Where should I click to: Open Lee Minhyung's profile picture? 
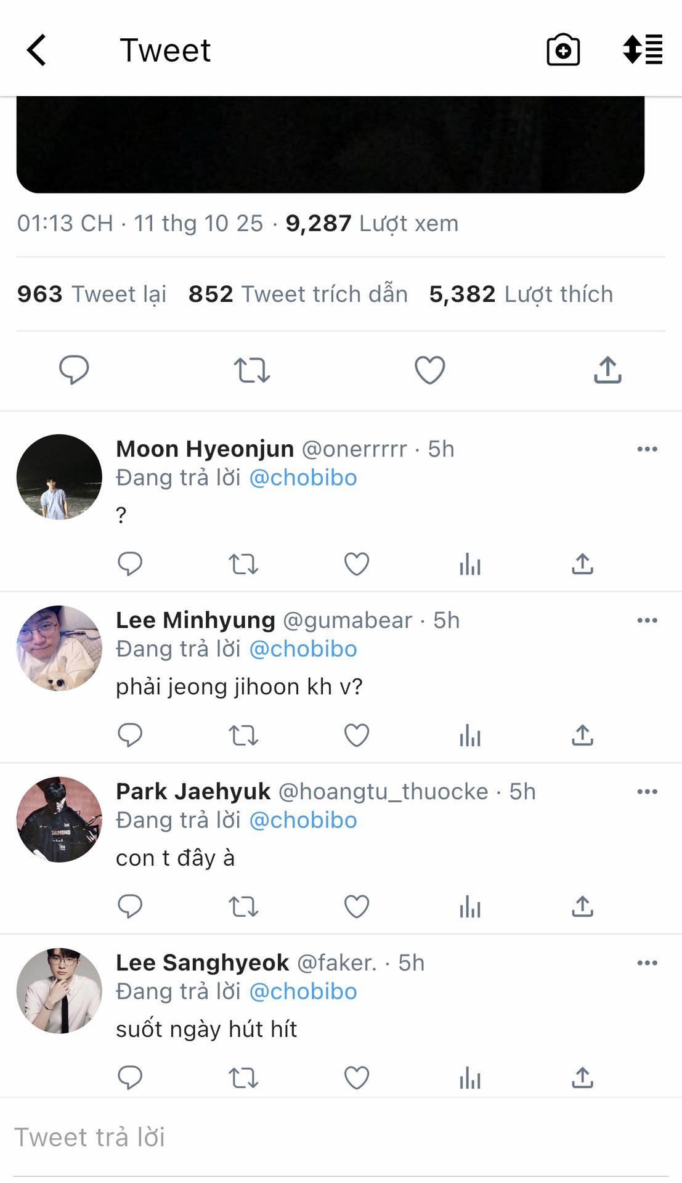59,648
